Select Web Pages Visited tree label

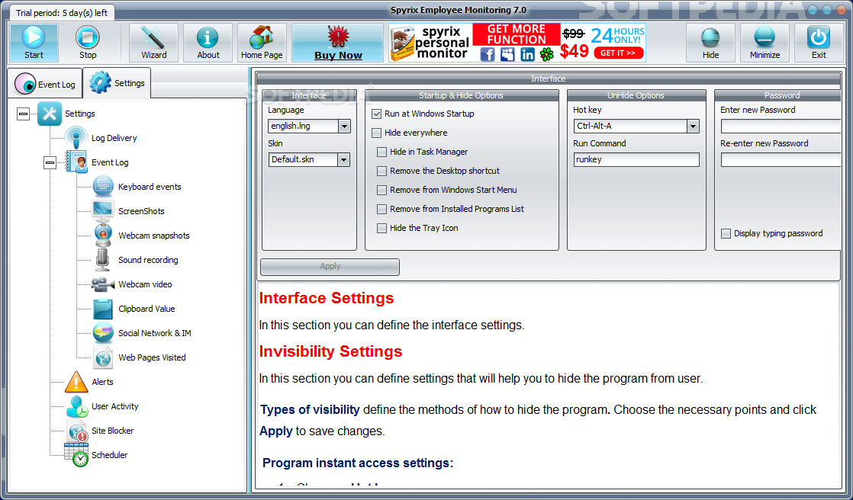tap(152, 357)
